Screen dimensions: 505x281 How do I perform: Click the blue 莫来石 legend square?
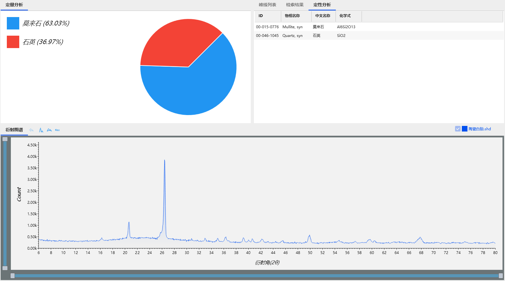tap(13, 23)
